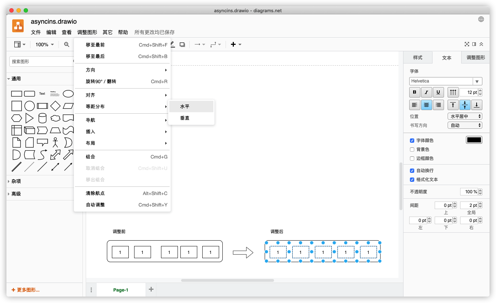Toggle vertical text direction button
The width and height of the screenshot is (496, 303).
(453, 93)
